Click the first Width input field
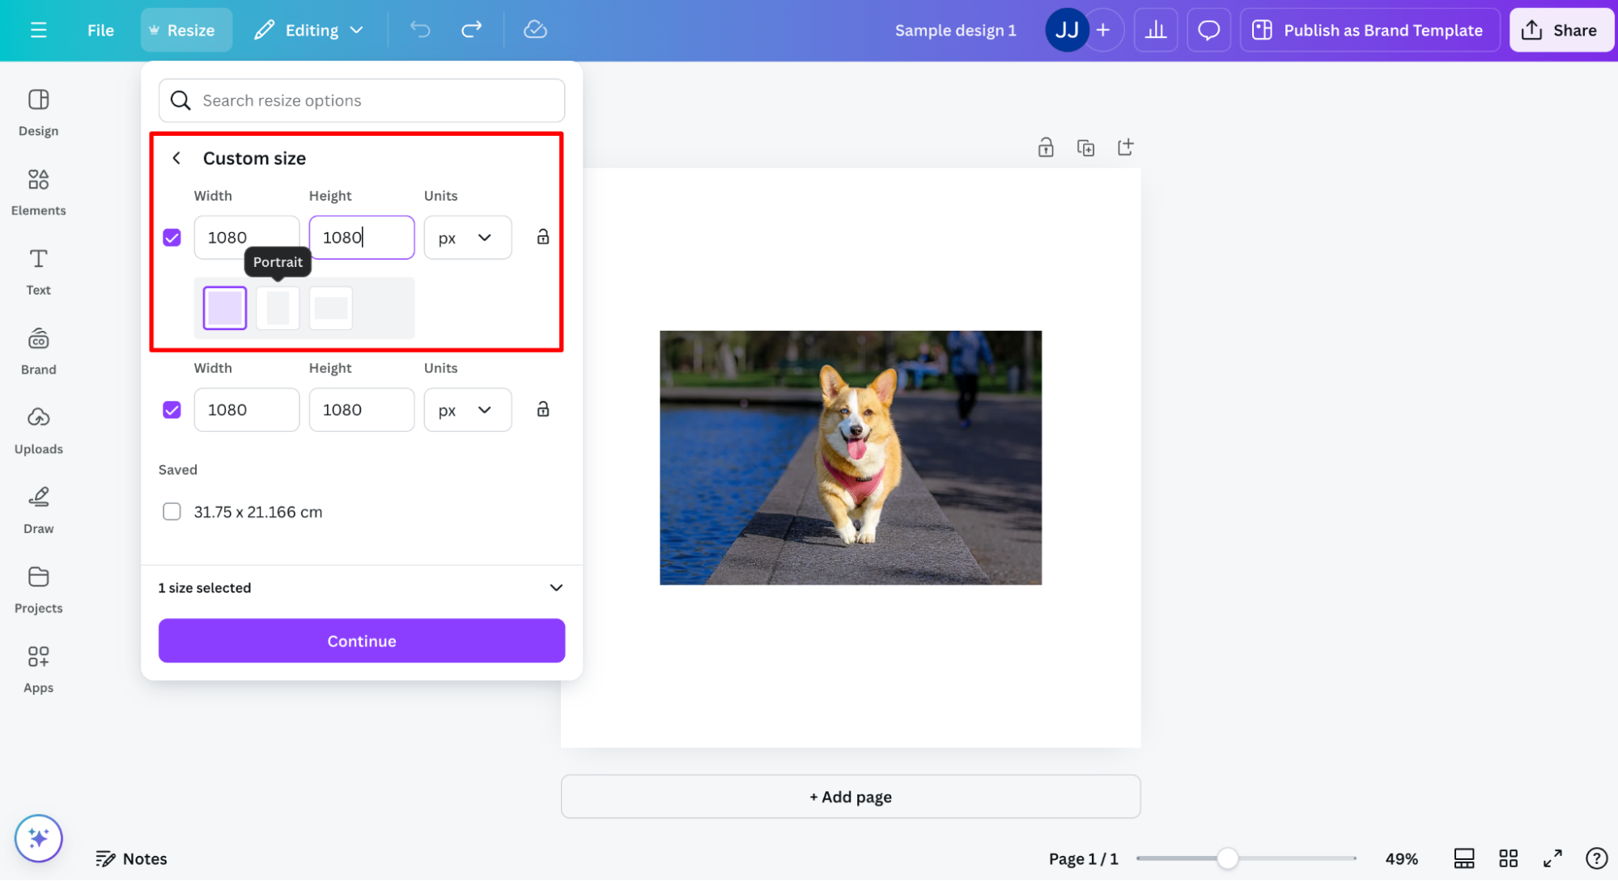 (247, 238)
